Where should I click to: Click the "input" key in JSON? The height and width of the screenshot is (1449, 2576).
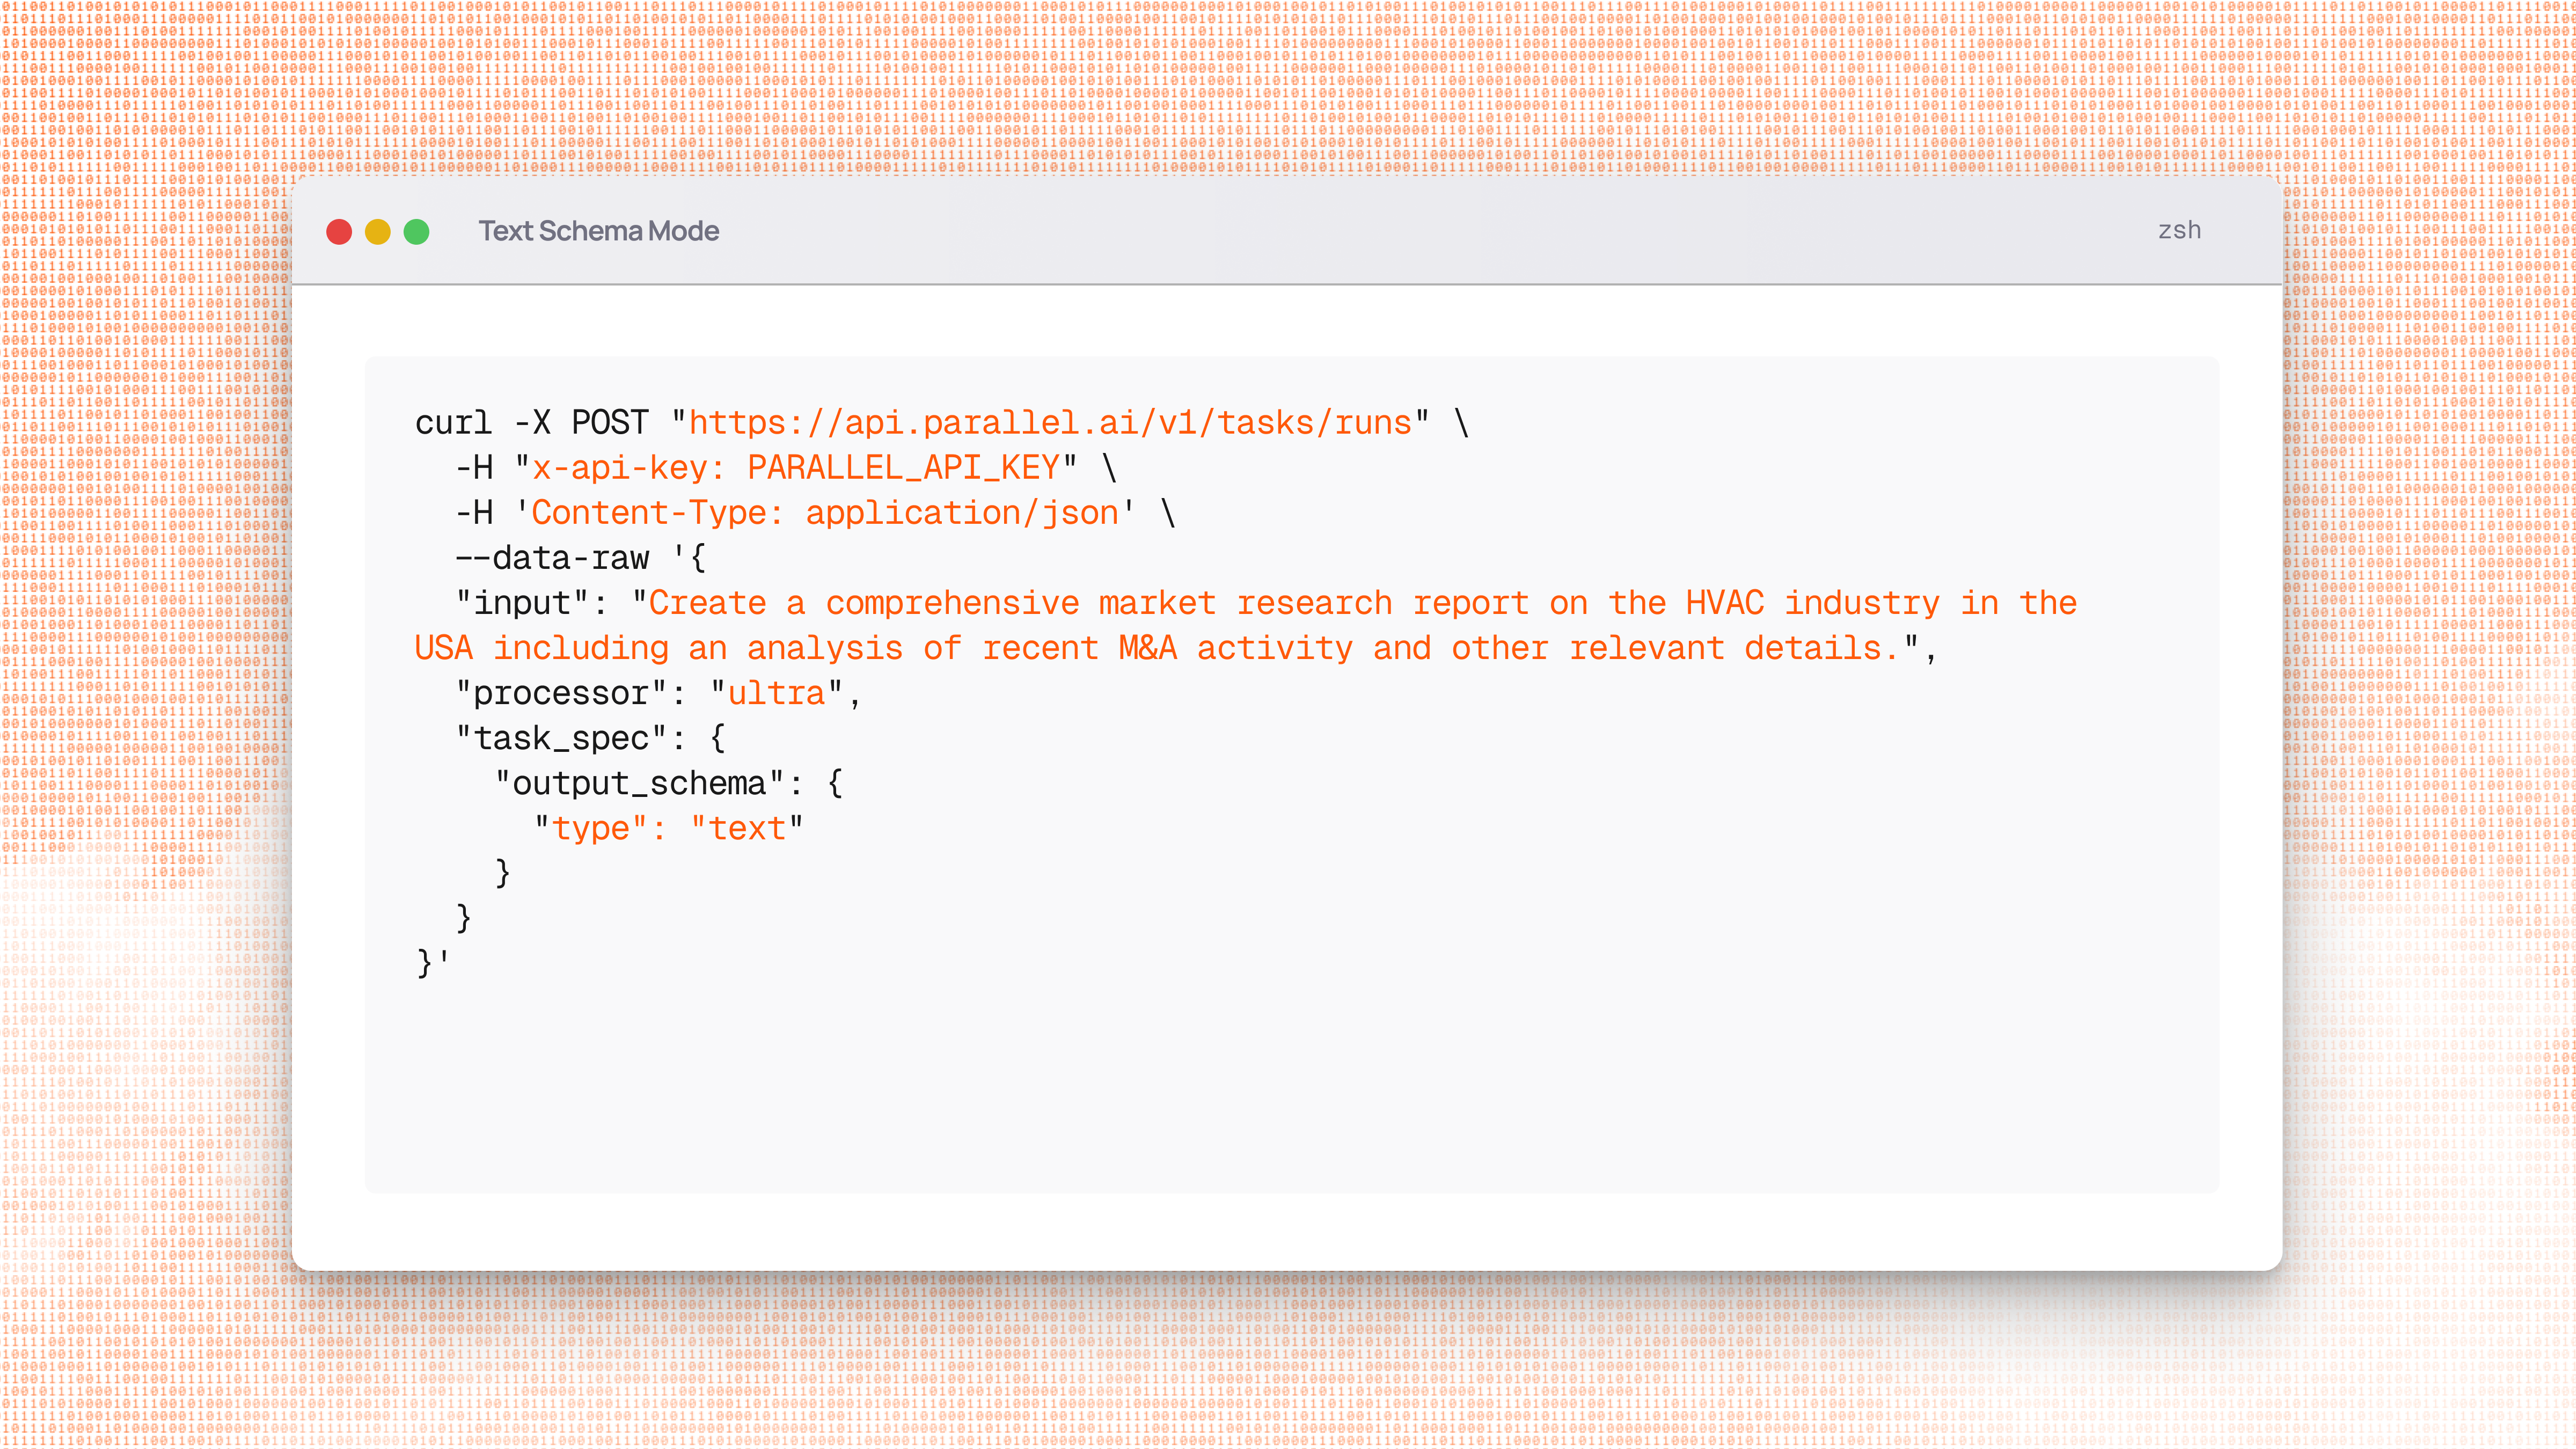(x=522, y=603)
